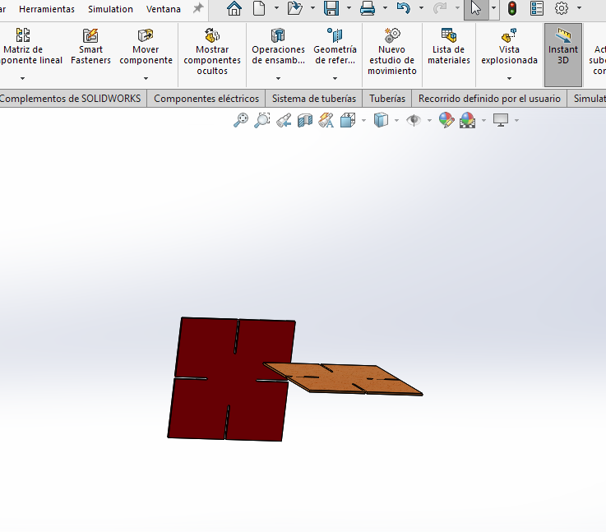Switch to Tuberías tab
Image resolution: width=606 pixels, height=532 pixels.
[387, 99]
